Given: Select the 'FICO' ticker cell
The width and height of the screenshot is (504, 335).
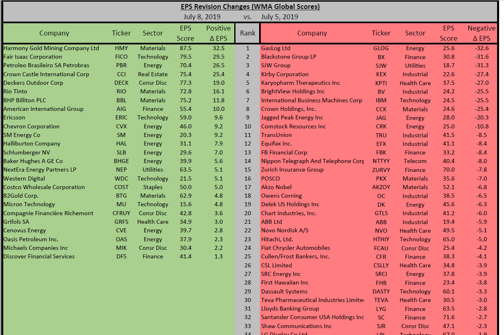Looking at the screenshot, I should [x=121, y=57].
